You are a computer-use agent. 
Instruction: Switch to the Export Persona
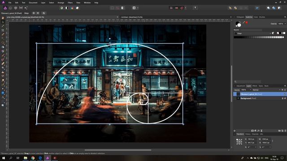pos(26,8)
